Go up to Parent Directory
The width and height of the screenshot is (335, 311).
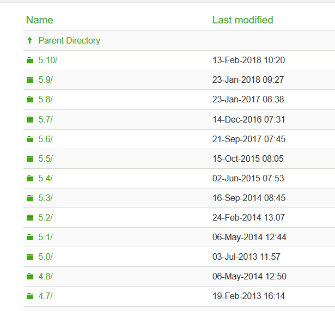pos(69,41)
